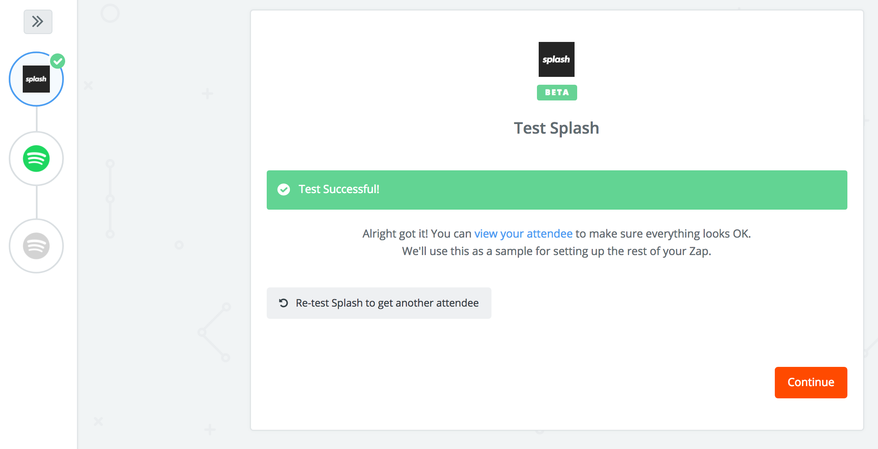Screen dimensions: 878x449
Task: Click the Test Successful! green banner
Action: [x=557, y=190]
